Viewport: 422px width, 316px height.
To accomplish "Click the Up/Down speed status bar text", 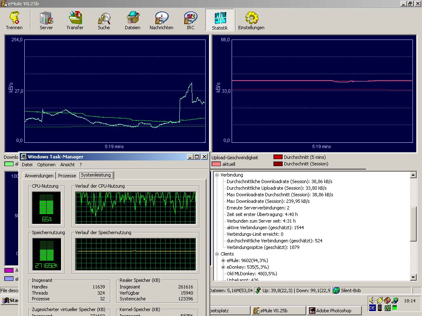I will pyautogui.click(x=296, y=290).
